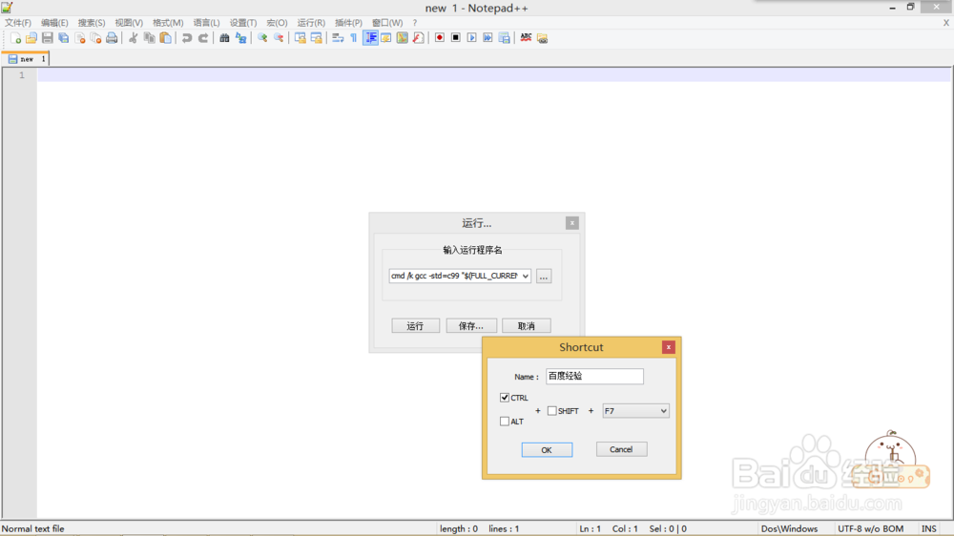
Task: Click the New file toolbar icon
Action: (15, 38)
